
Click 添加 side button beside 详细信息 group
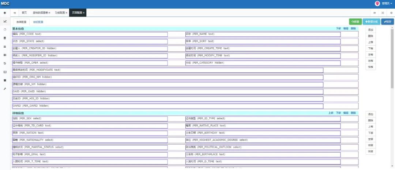370,114
